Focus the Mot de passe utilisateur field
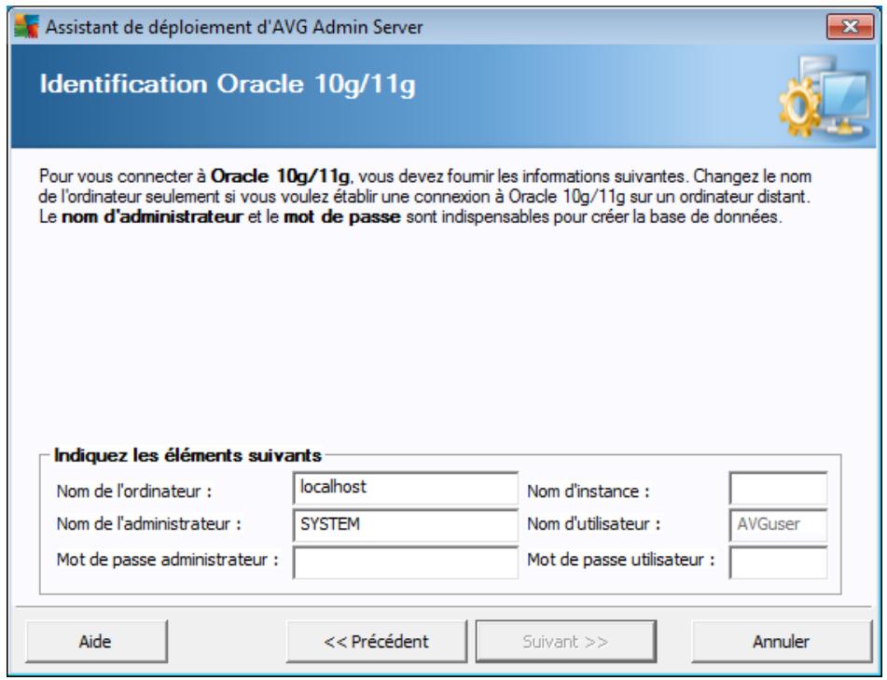This screenshot has width=887, height=680. [779, 562]
